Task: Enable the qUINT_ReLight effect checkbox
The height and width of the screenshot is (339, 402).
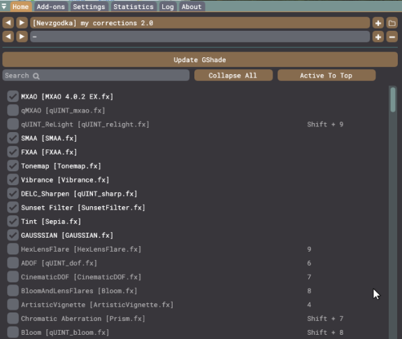Action: point(13,124)
